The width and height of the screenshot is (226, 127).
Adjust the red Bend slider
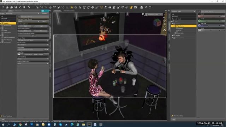click(211, 16)
